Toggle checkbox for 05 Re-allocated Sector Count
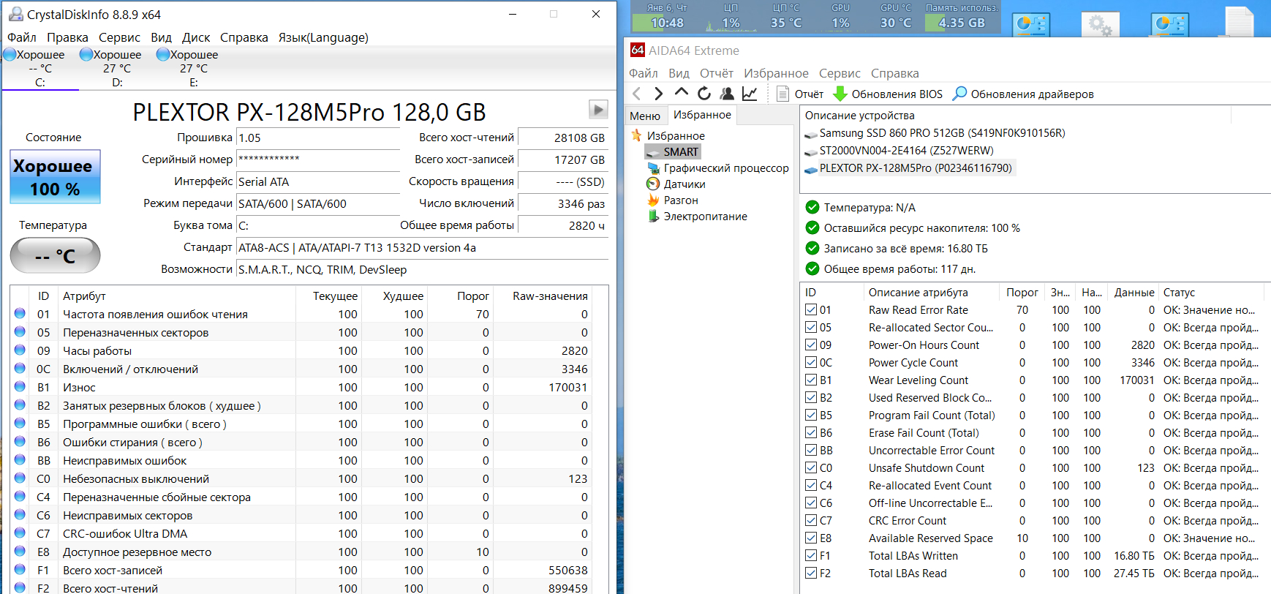This screenshot has height=594, width=1271. coord(811,327)
